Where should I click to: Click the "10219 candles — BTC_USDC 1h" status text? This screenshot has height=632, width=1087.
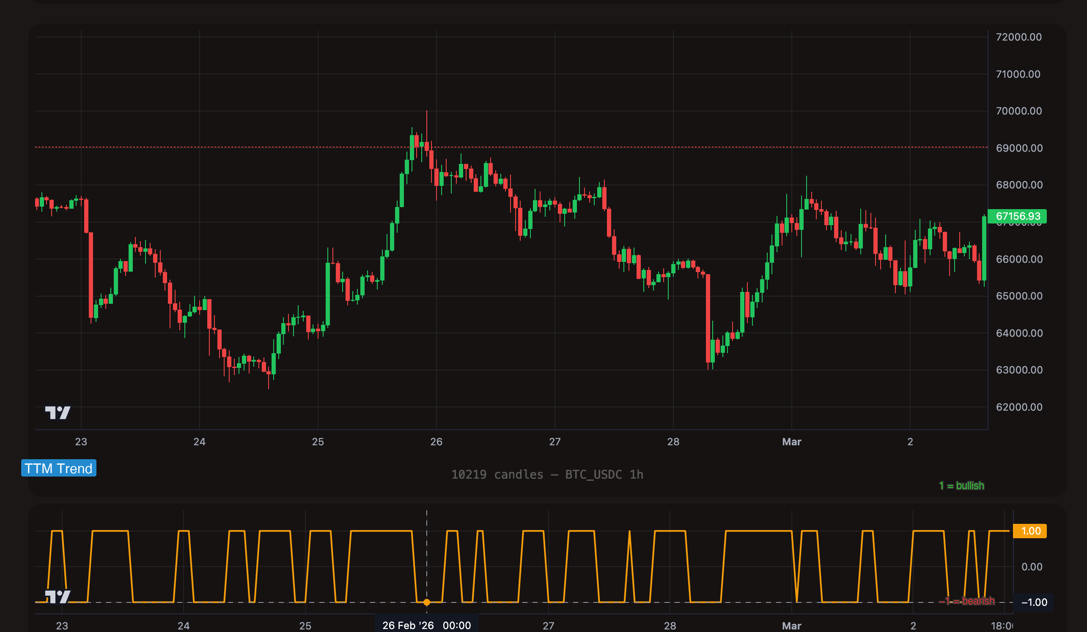[547, 474]
